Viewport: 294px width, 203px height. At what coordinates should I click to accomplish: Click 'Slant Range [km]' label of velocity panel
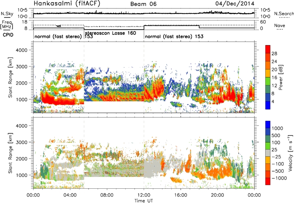(x=10, y=153)
